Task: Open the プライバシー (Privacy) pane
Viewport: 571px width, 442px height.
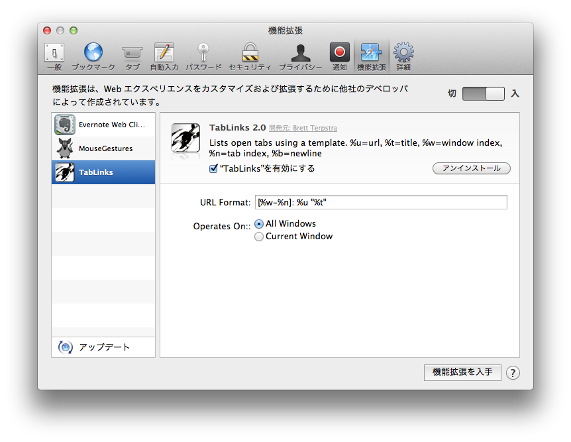Action: point(301,56)
